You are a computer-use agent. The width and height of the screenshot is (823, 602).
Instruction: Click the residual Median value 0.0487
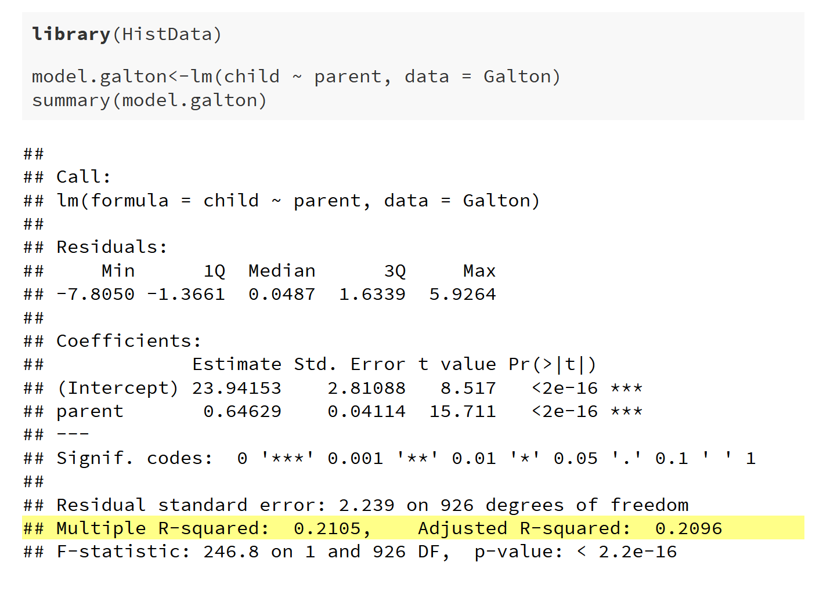[281, 294]
